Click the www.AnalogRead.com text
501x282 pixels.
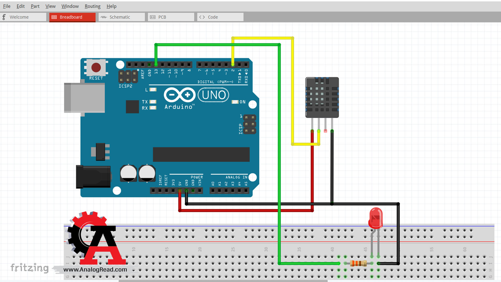click(95, 269)
